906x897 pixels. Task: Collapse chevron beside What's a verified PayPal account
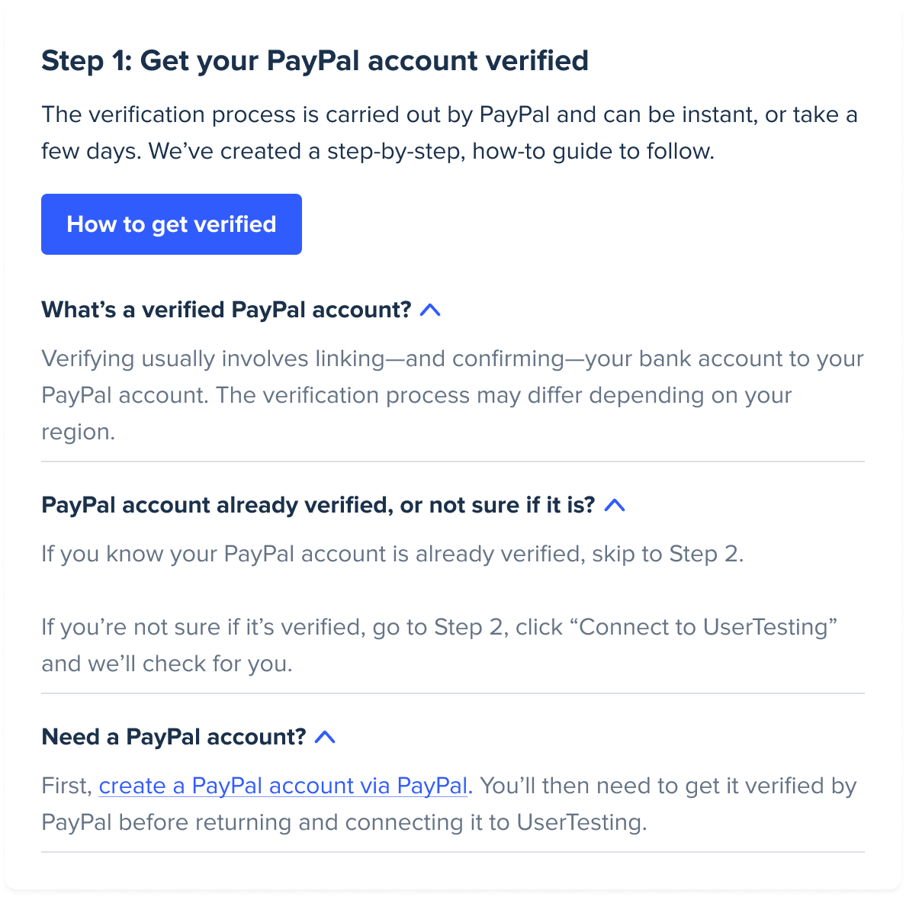point(431,310)
